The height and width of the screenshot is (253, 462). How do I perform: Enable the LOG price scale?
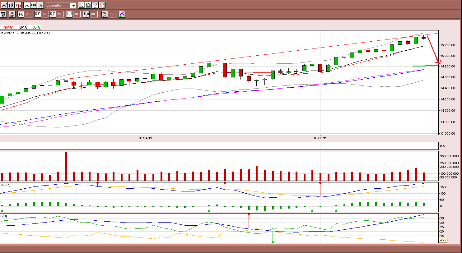27,5
